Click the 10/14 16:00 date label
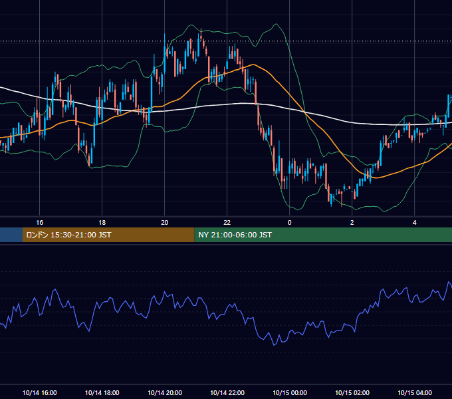 [x=39, y=392]
